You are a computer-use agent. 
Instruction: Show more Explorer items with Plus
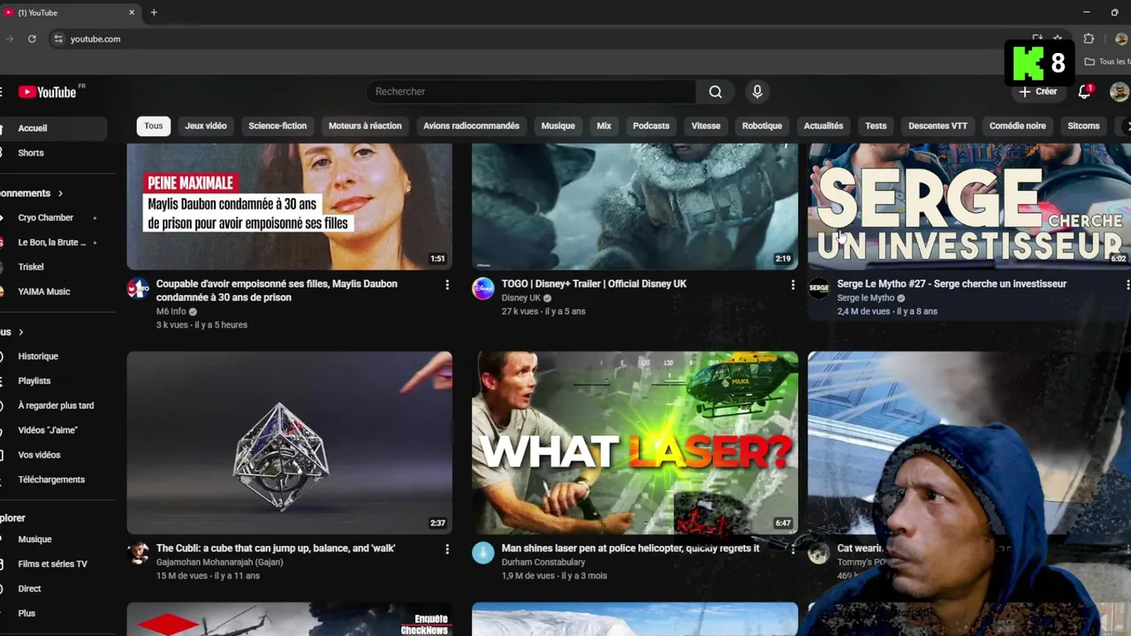tap(27, 613)
